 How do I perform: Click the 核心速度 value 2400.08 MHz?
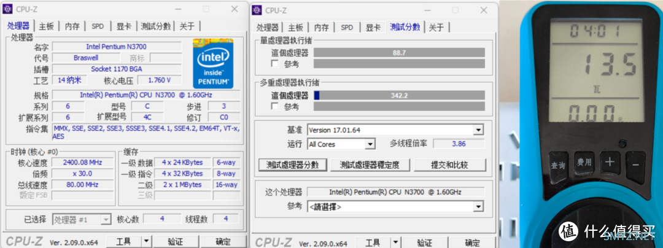click(x=82, y=162)
